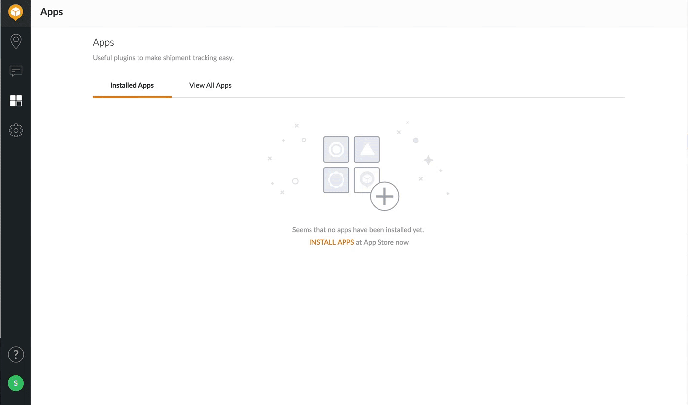The height and width of the screenshot is (405, 688).
Task: Click the "Useful plugins" subtitle text
Action: click(x=163, y=58)
